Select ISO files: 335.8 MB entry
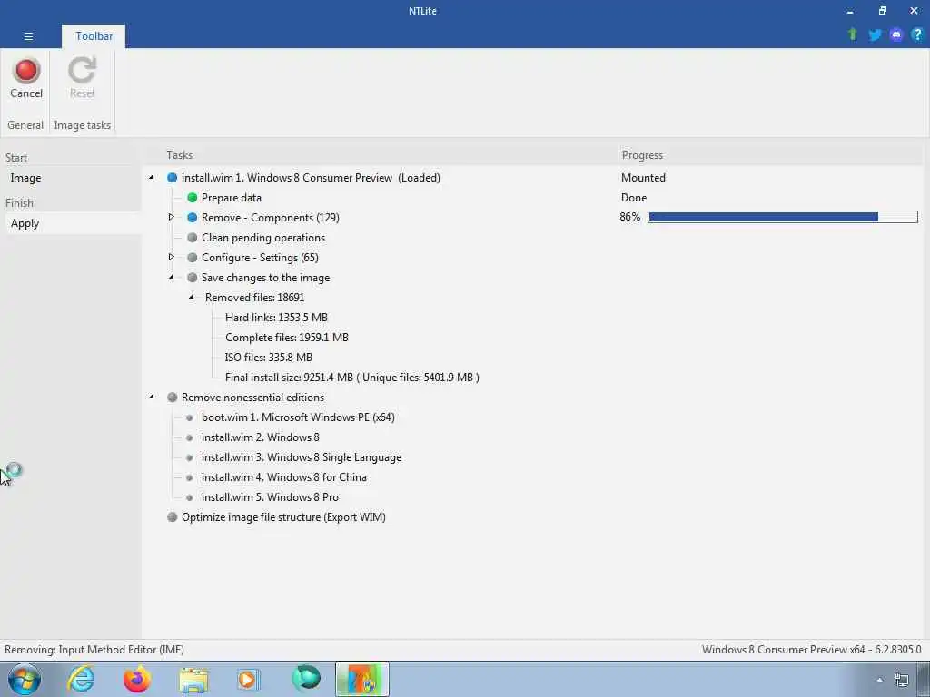 (269, 358)
